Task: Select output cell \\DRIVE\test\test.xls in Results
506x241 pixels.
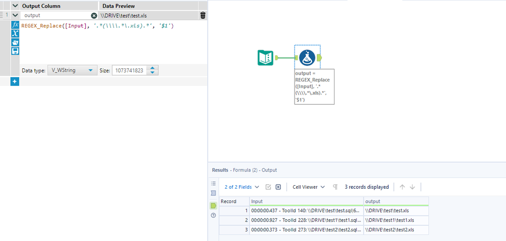Action: pos(396,211)
